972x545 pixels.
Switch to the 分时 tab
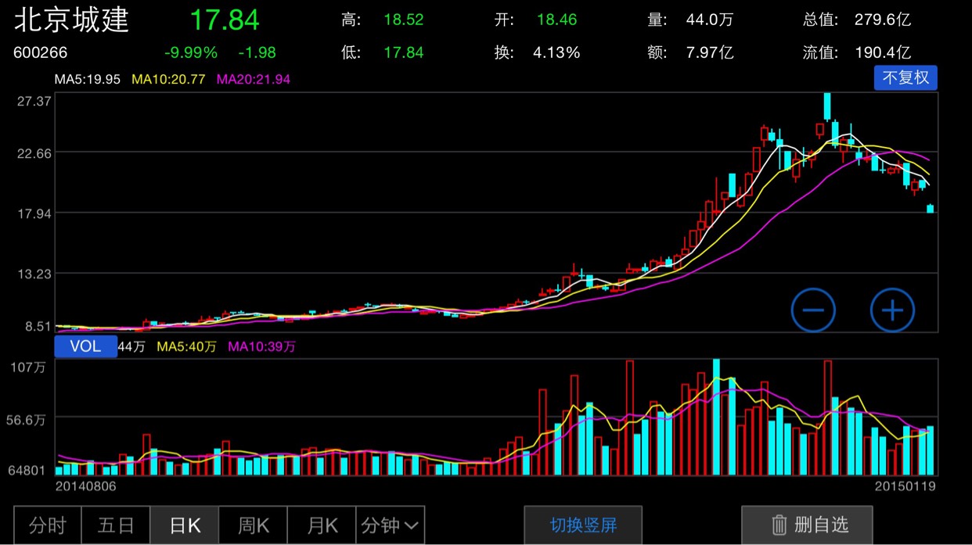click(x=48, y=525)
